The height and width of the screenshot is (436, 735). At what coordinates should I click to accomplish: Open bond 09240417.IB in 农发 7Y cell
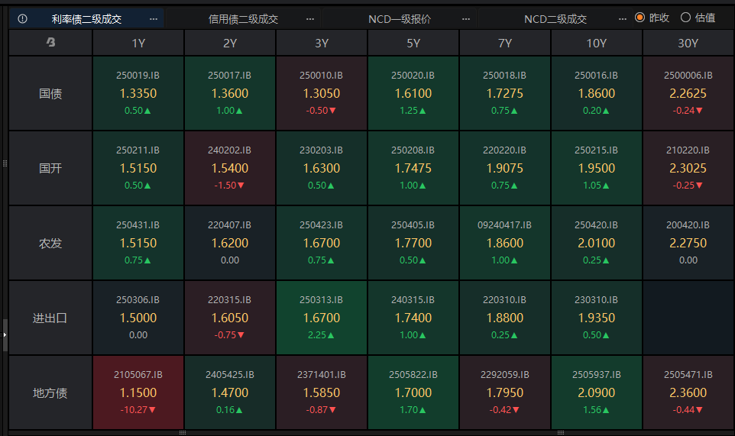[x=505, y=243]
